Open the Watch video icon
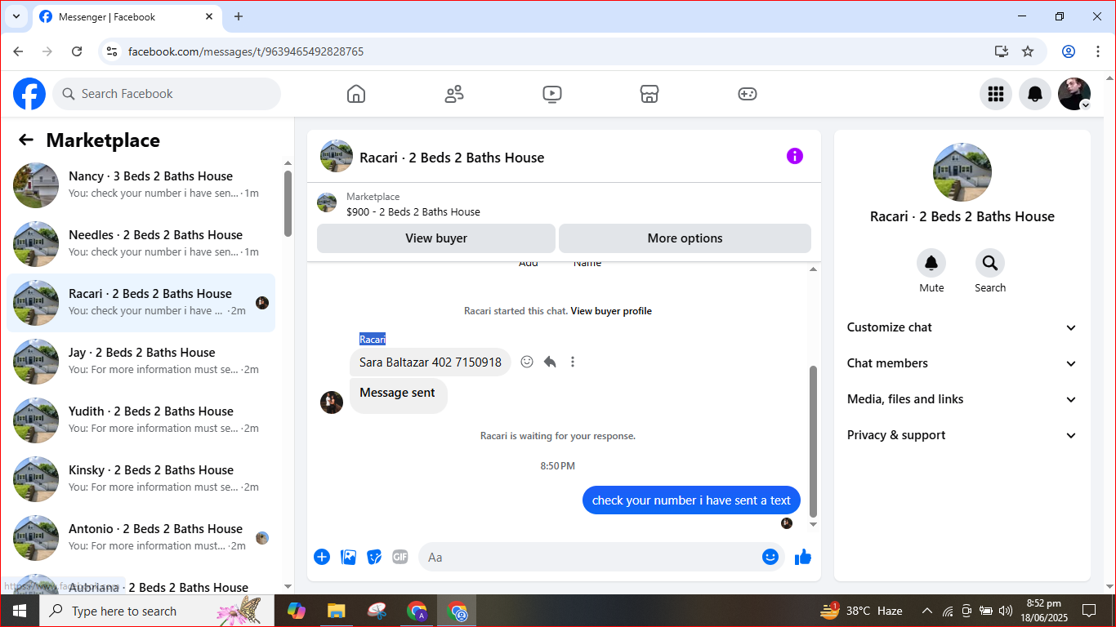 click(x=552, y=94)
